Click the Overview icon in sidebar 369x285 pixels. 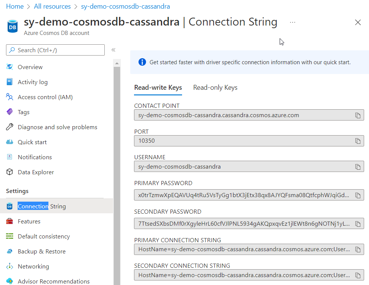coord(10,67)
